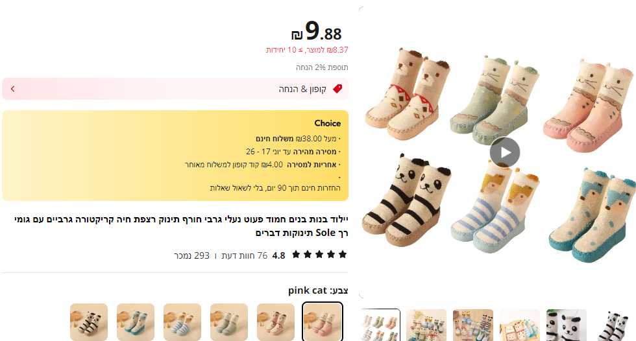View the panda face close-up thumbnail
636x341 pixels.
click(566, 325)
